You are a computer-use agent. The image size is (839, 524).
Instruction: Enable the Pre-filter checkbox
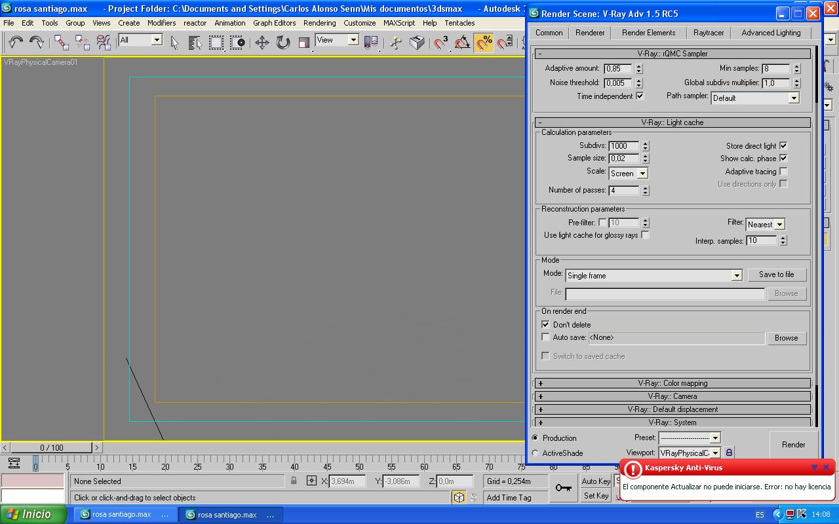click(x=602, y=223)
